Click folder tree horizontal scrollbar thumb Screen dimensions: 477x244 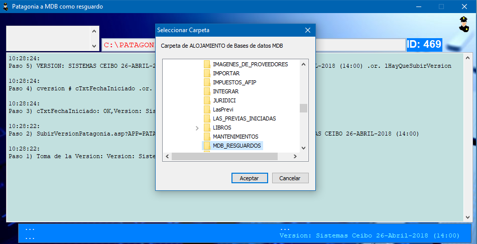pos(224,156)
